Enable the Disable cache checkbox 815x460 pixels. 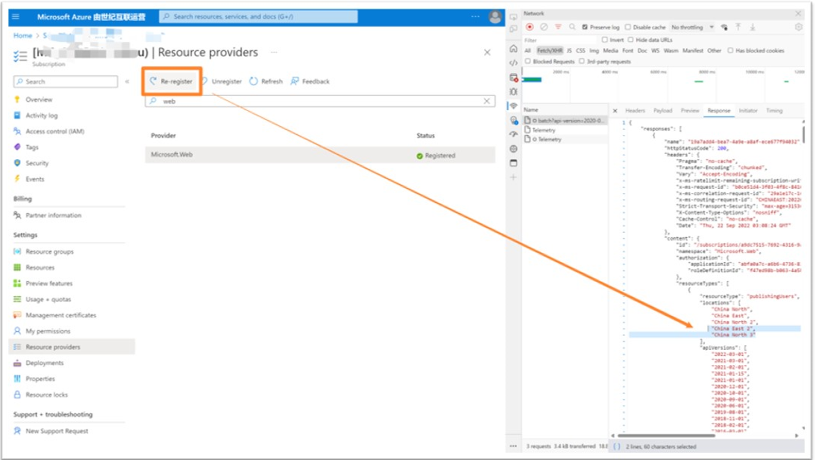click(x=628, y=27)
